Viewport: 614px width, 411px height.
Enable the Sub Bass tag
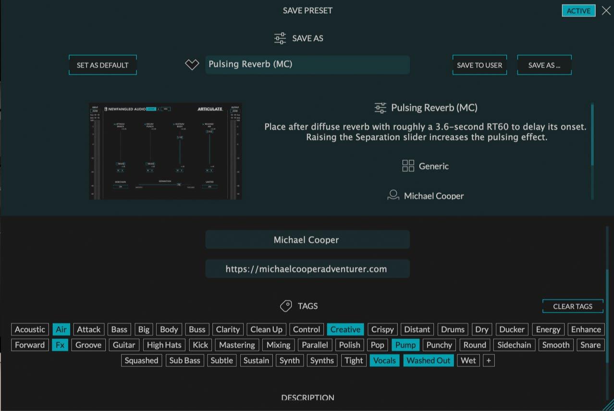click(184, 361)
